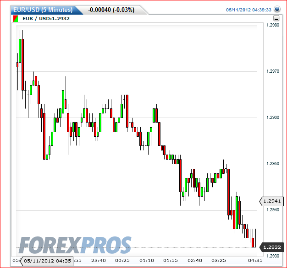Click the 05/11/2012 04:35 time tooltip

click(47, 261)
